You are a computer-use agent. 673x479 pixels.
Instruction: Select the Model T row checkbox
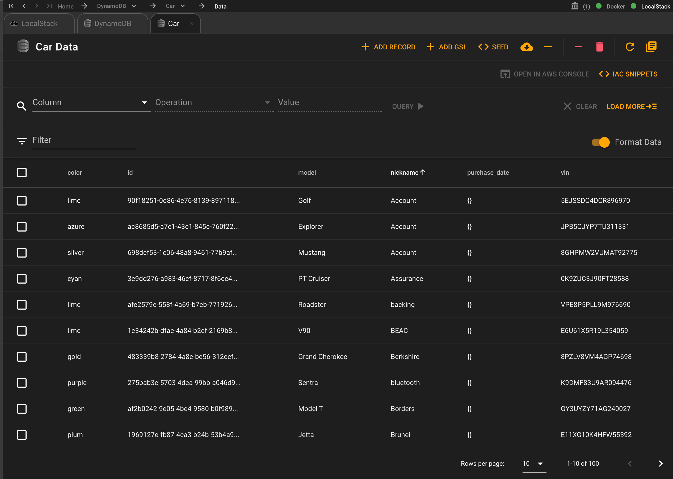[22, 409]
